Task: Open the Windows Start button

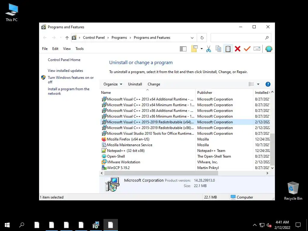Action: tap(7, 225)
